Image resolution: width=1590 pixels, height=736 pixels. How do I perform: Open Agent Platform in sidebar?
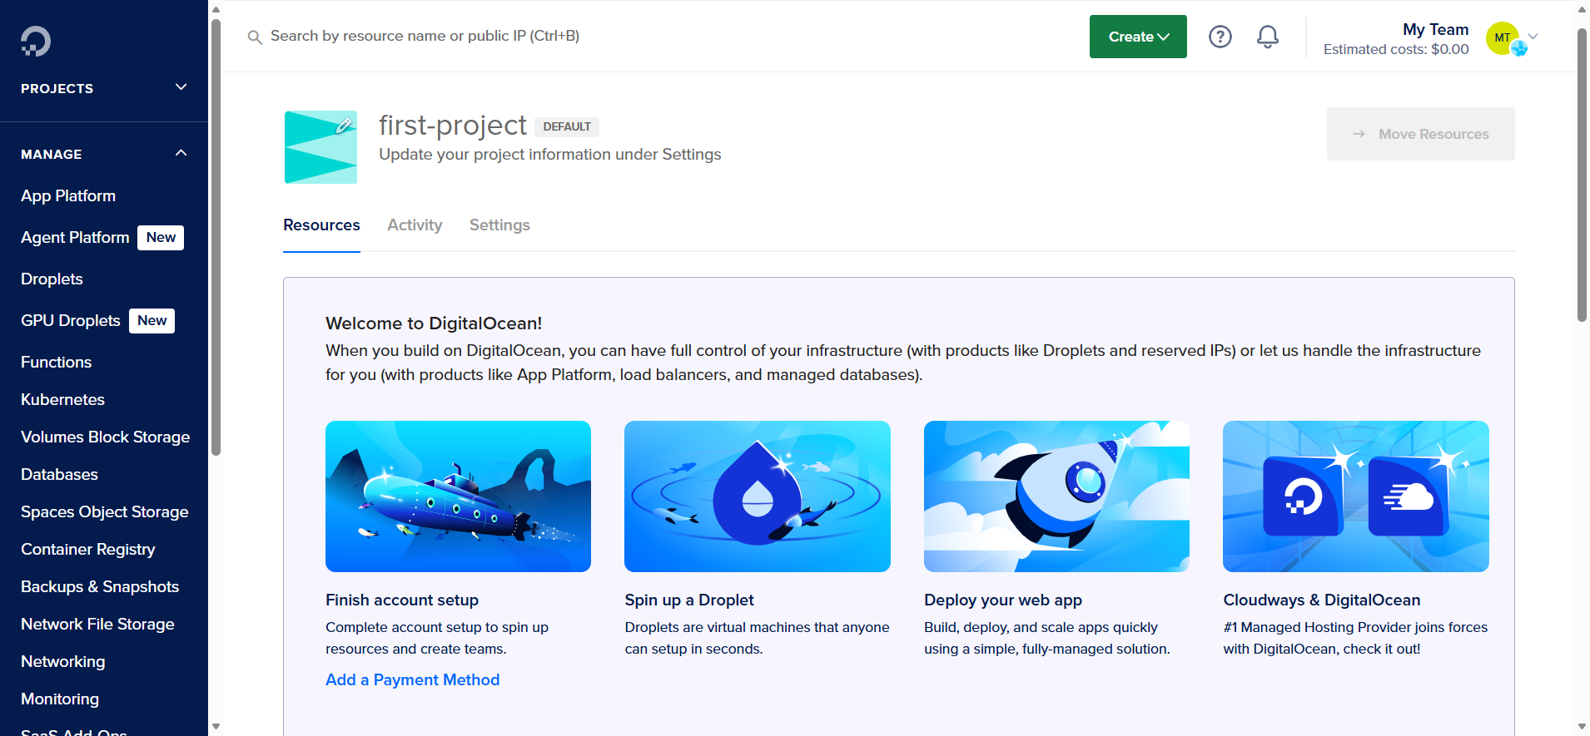(75, 237)
